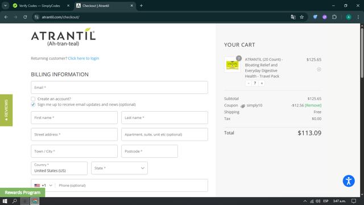Open the Rewards Program button
Image resolution: width=364 pixels, height=205 pixels.
click(23, 192)
